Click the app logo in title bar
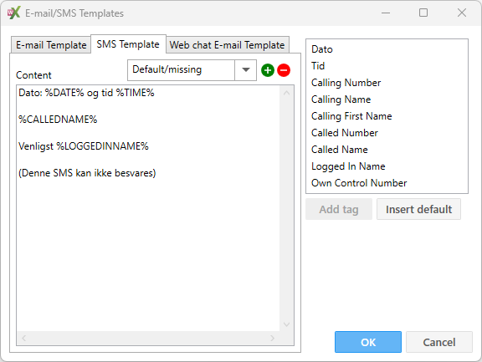Image resolution: width=482 pixels, height=362 pixels. point(14,13)
